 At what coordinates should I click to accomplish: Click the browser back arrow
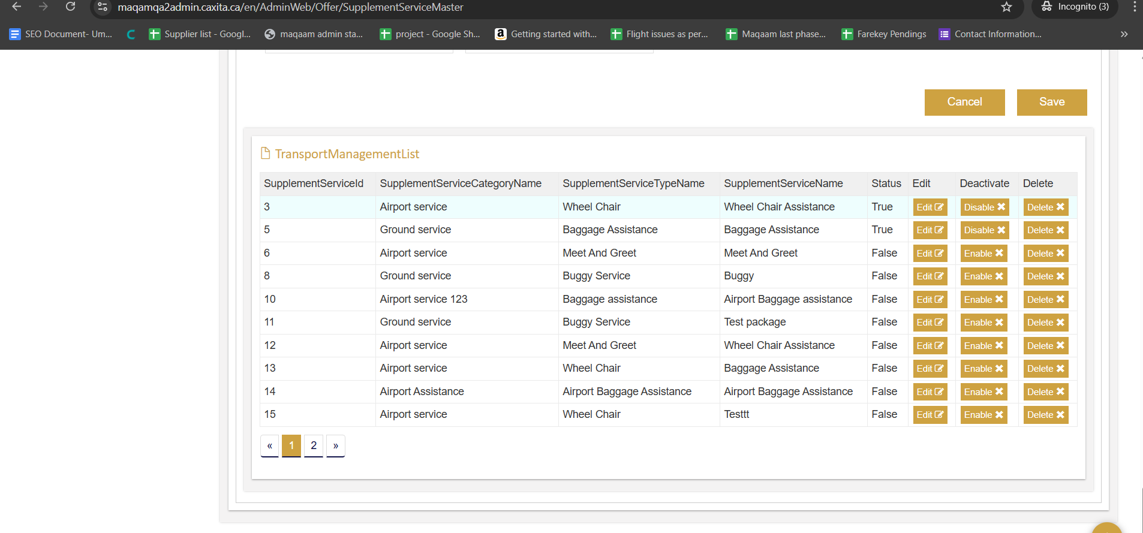coord(17,7)
